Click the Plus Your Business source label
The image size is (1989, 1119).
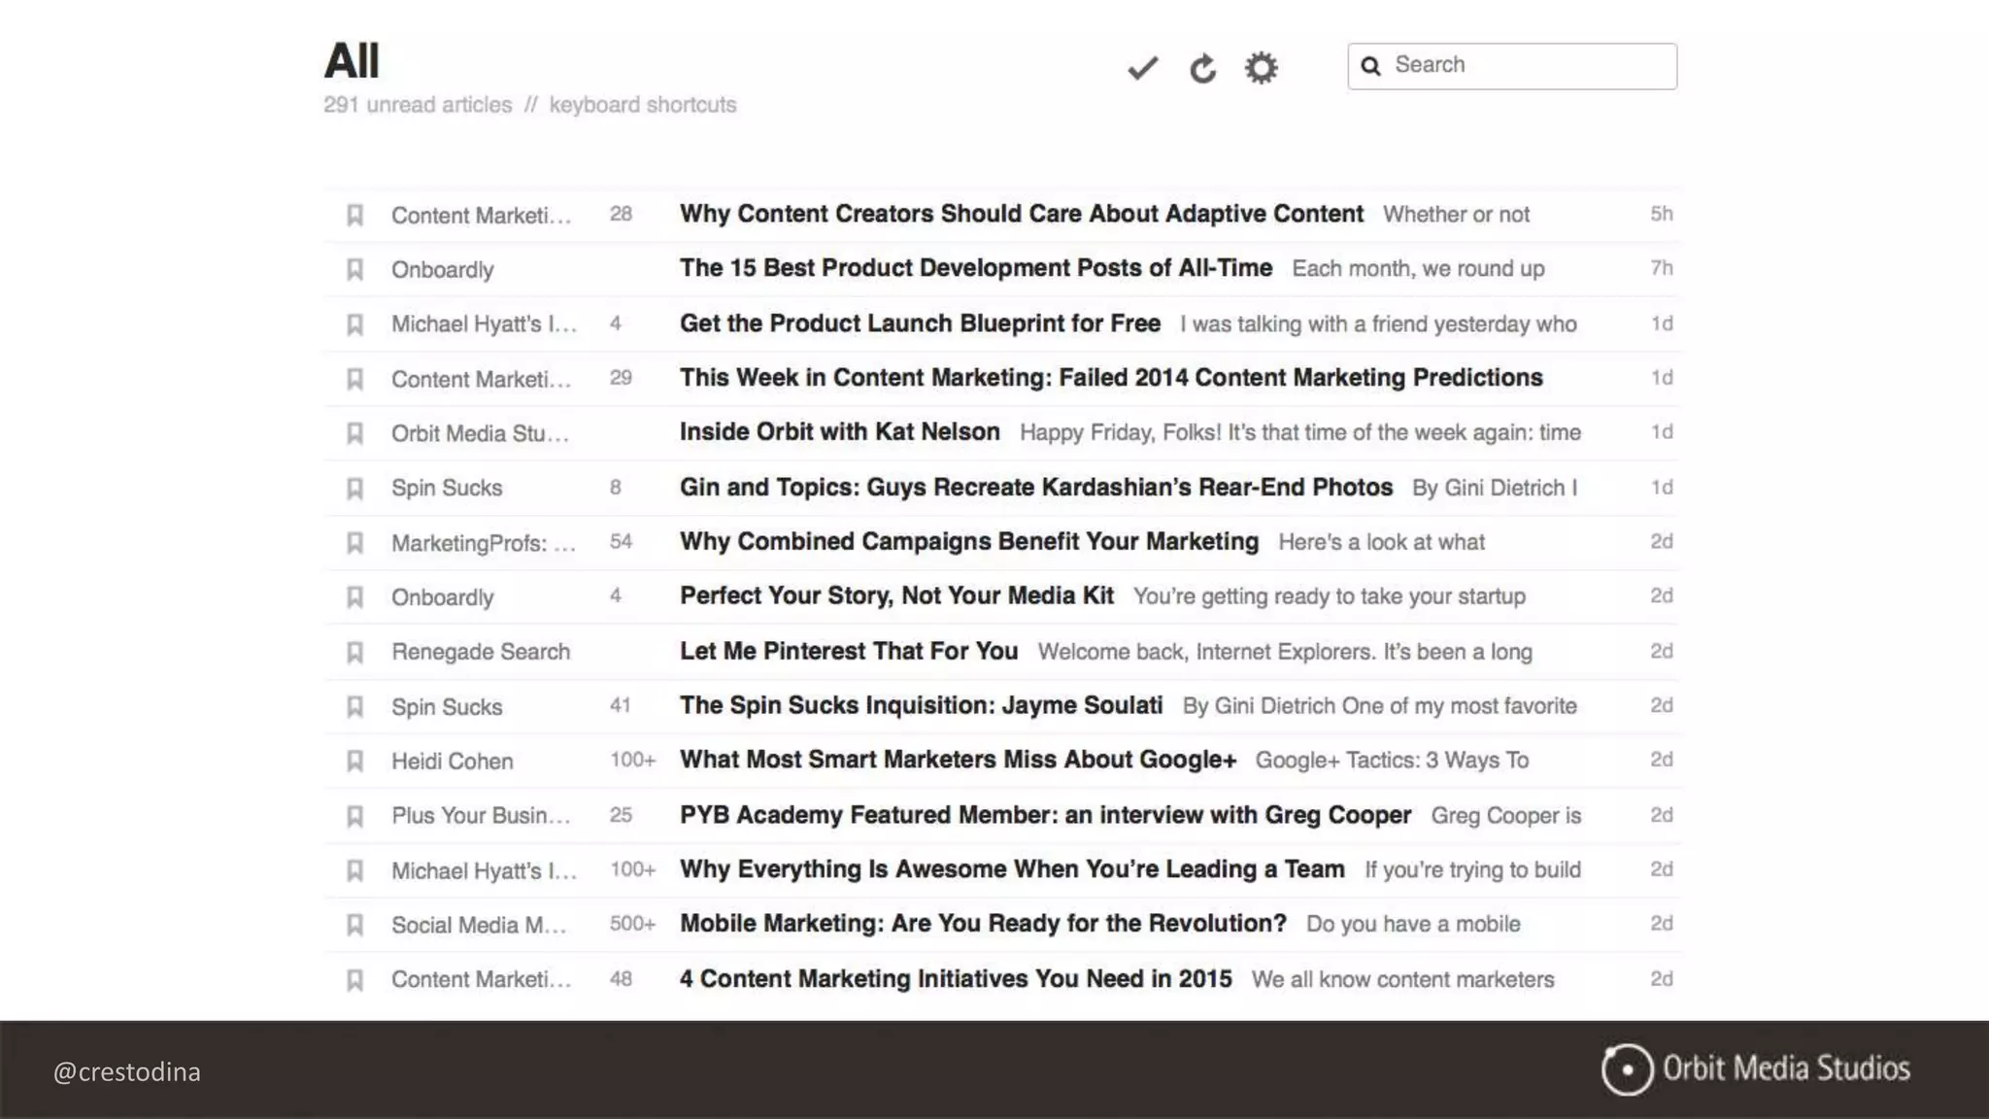(480, 816)
